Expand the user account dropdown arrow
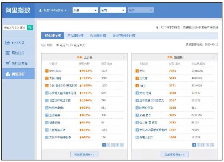This screenshot has width=224, height=162. point(65,10)
